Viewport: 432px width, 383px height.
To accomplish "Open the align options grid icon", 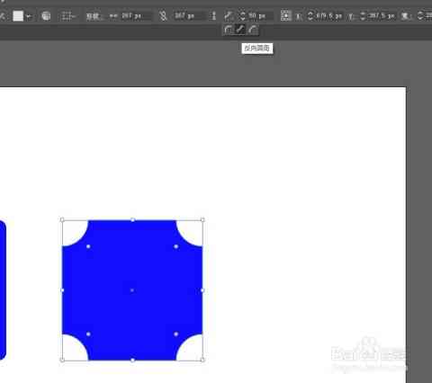I will point(66,16).
